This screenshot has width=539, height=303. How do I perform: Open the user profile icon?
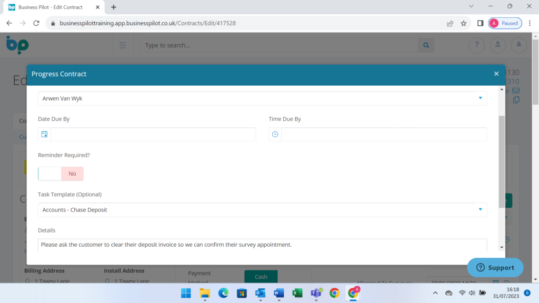tap(497, 45)
